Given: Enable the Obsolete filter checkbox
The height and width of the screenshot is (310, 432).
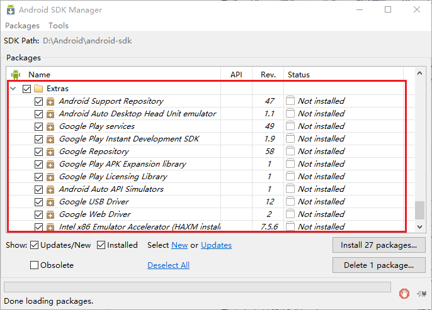Looking at the screenshot, I should (x=34, y=265).
